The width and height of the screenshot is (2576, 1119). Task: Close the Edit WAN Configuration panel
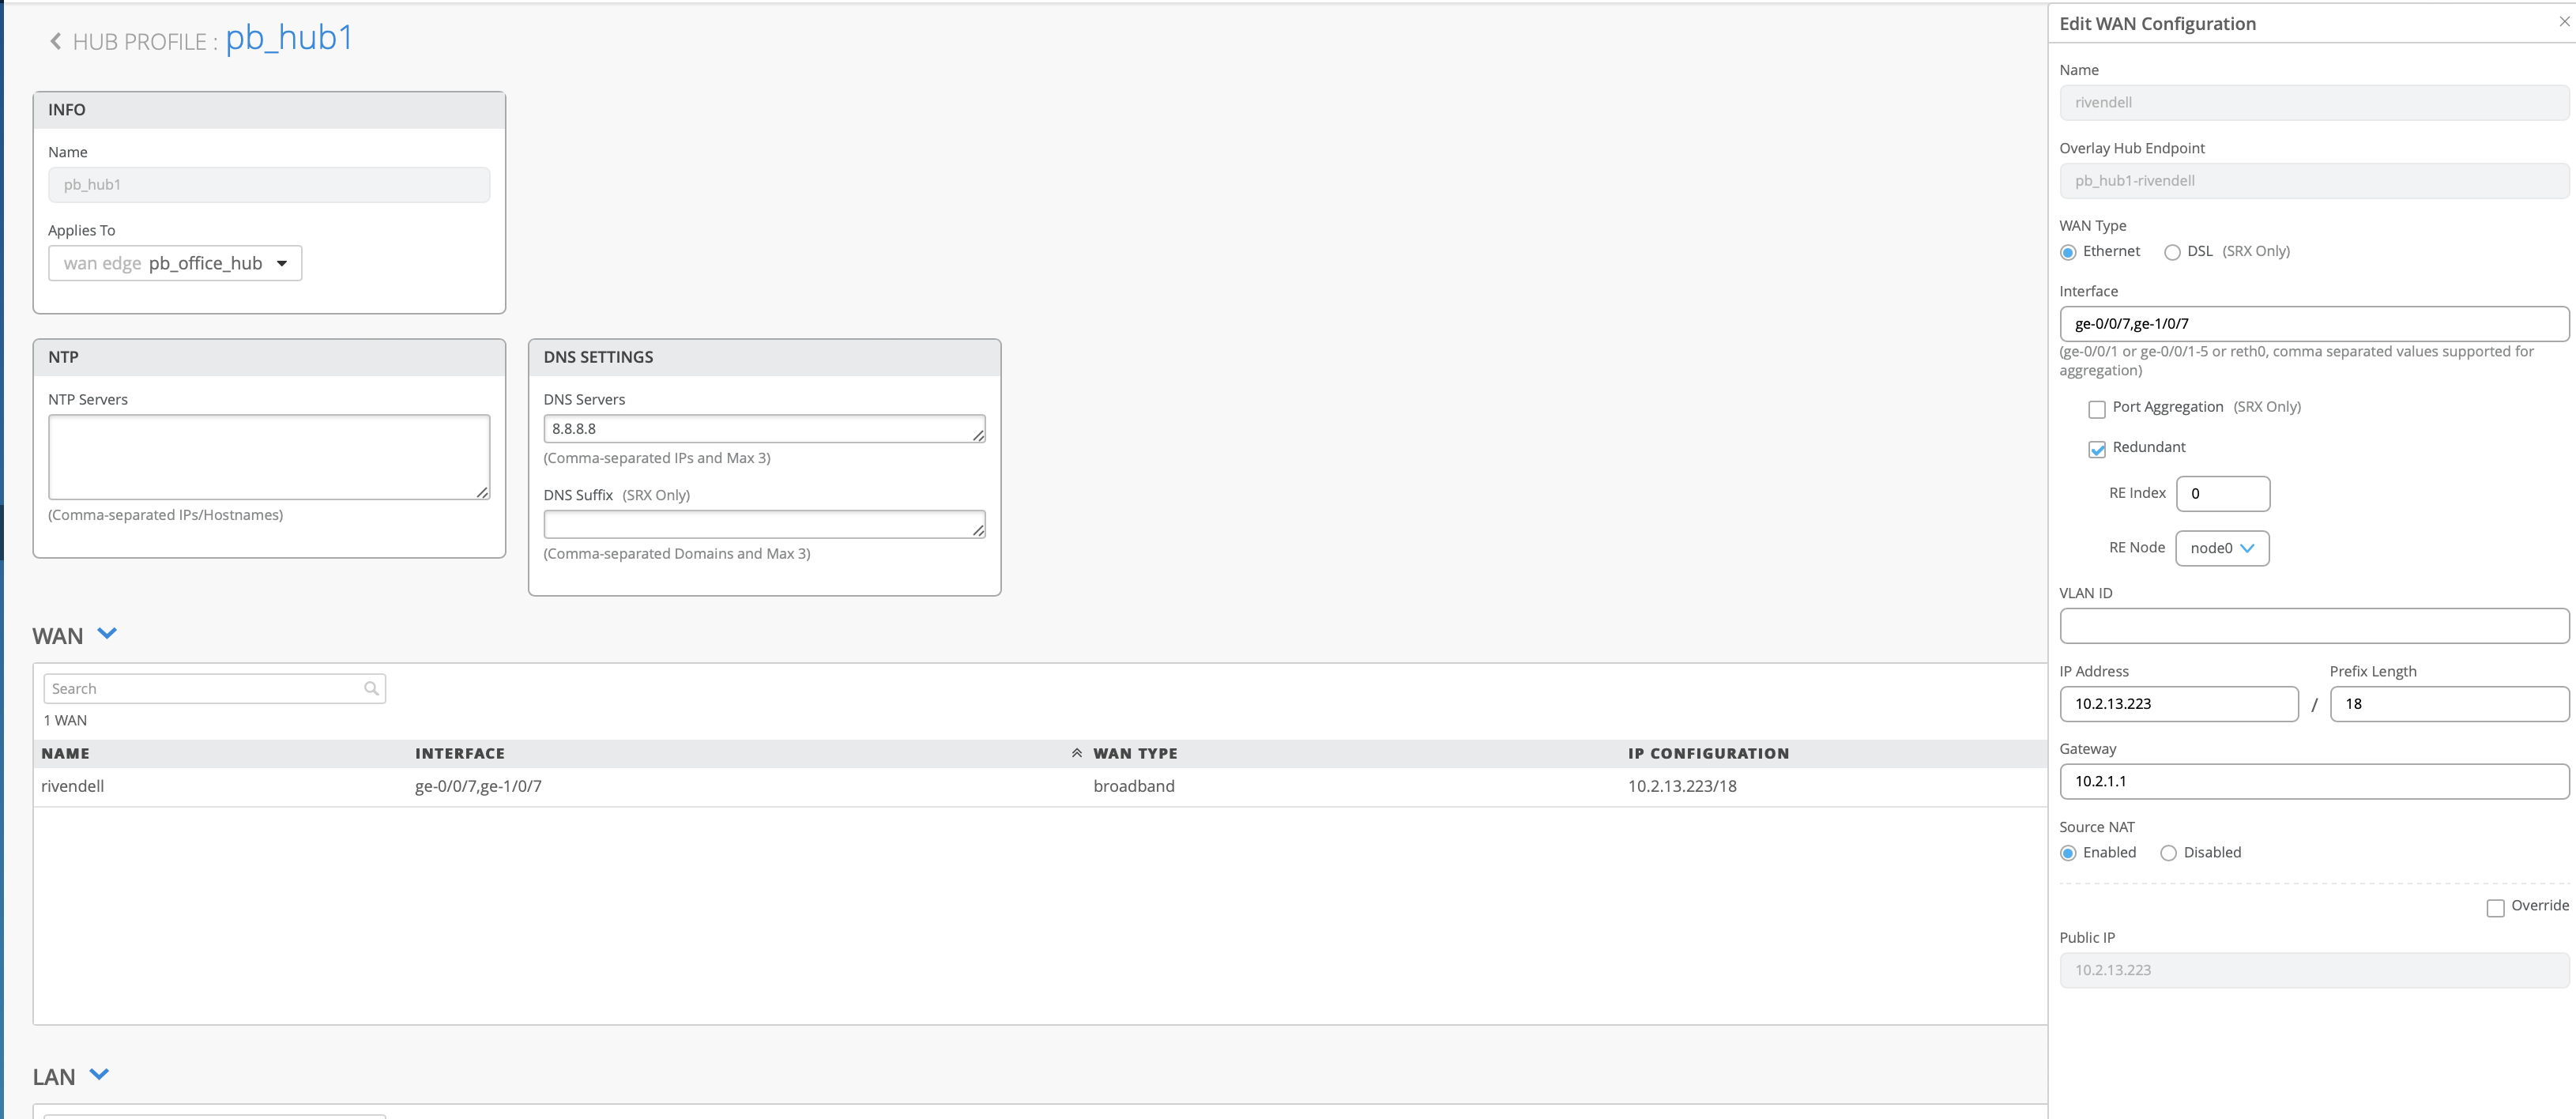pyautogui.click(x=2564, y=21)
